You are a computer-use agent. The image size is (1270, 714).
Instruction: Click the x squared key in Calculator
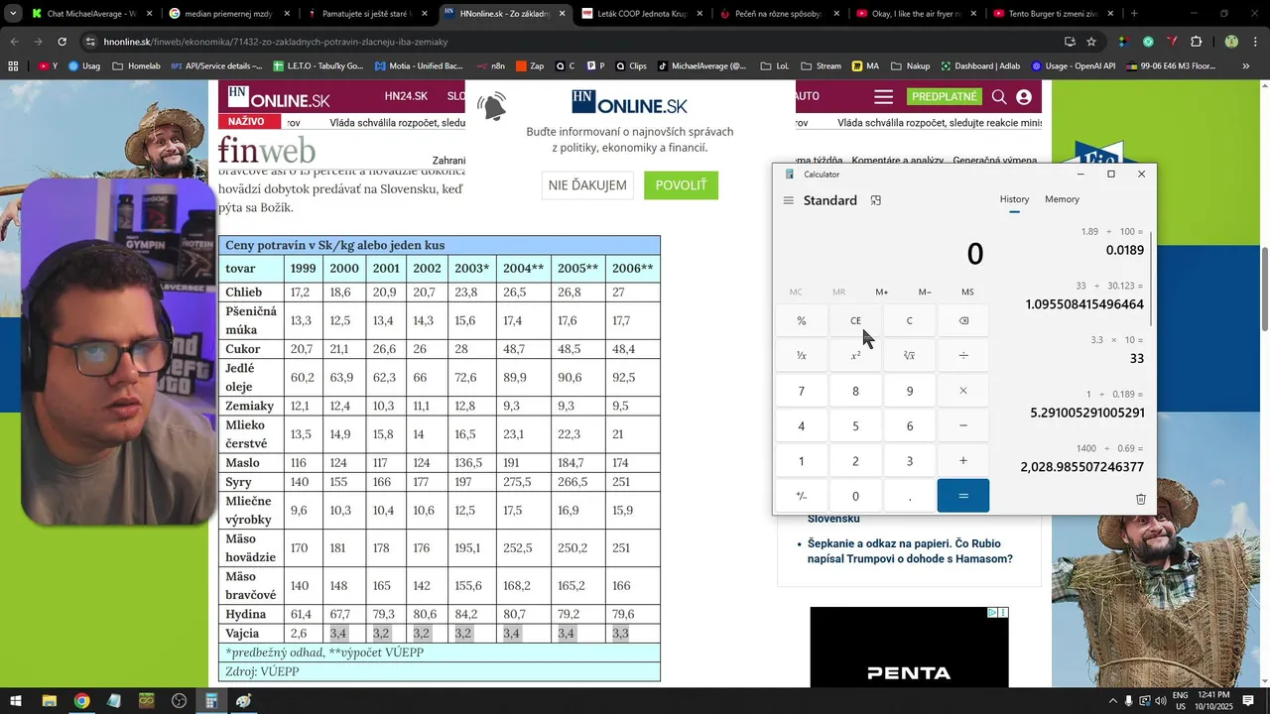(x=855, y=356)
